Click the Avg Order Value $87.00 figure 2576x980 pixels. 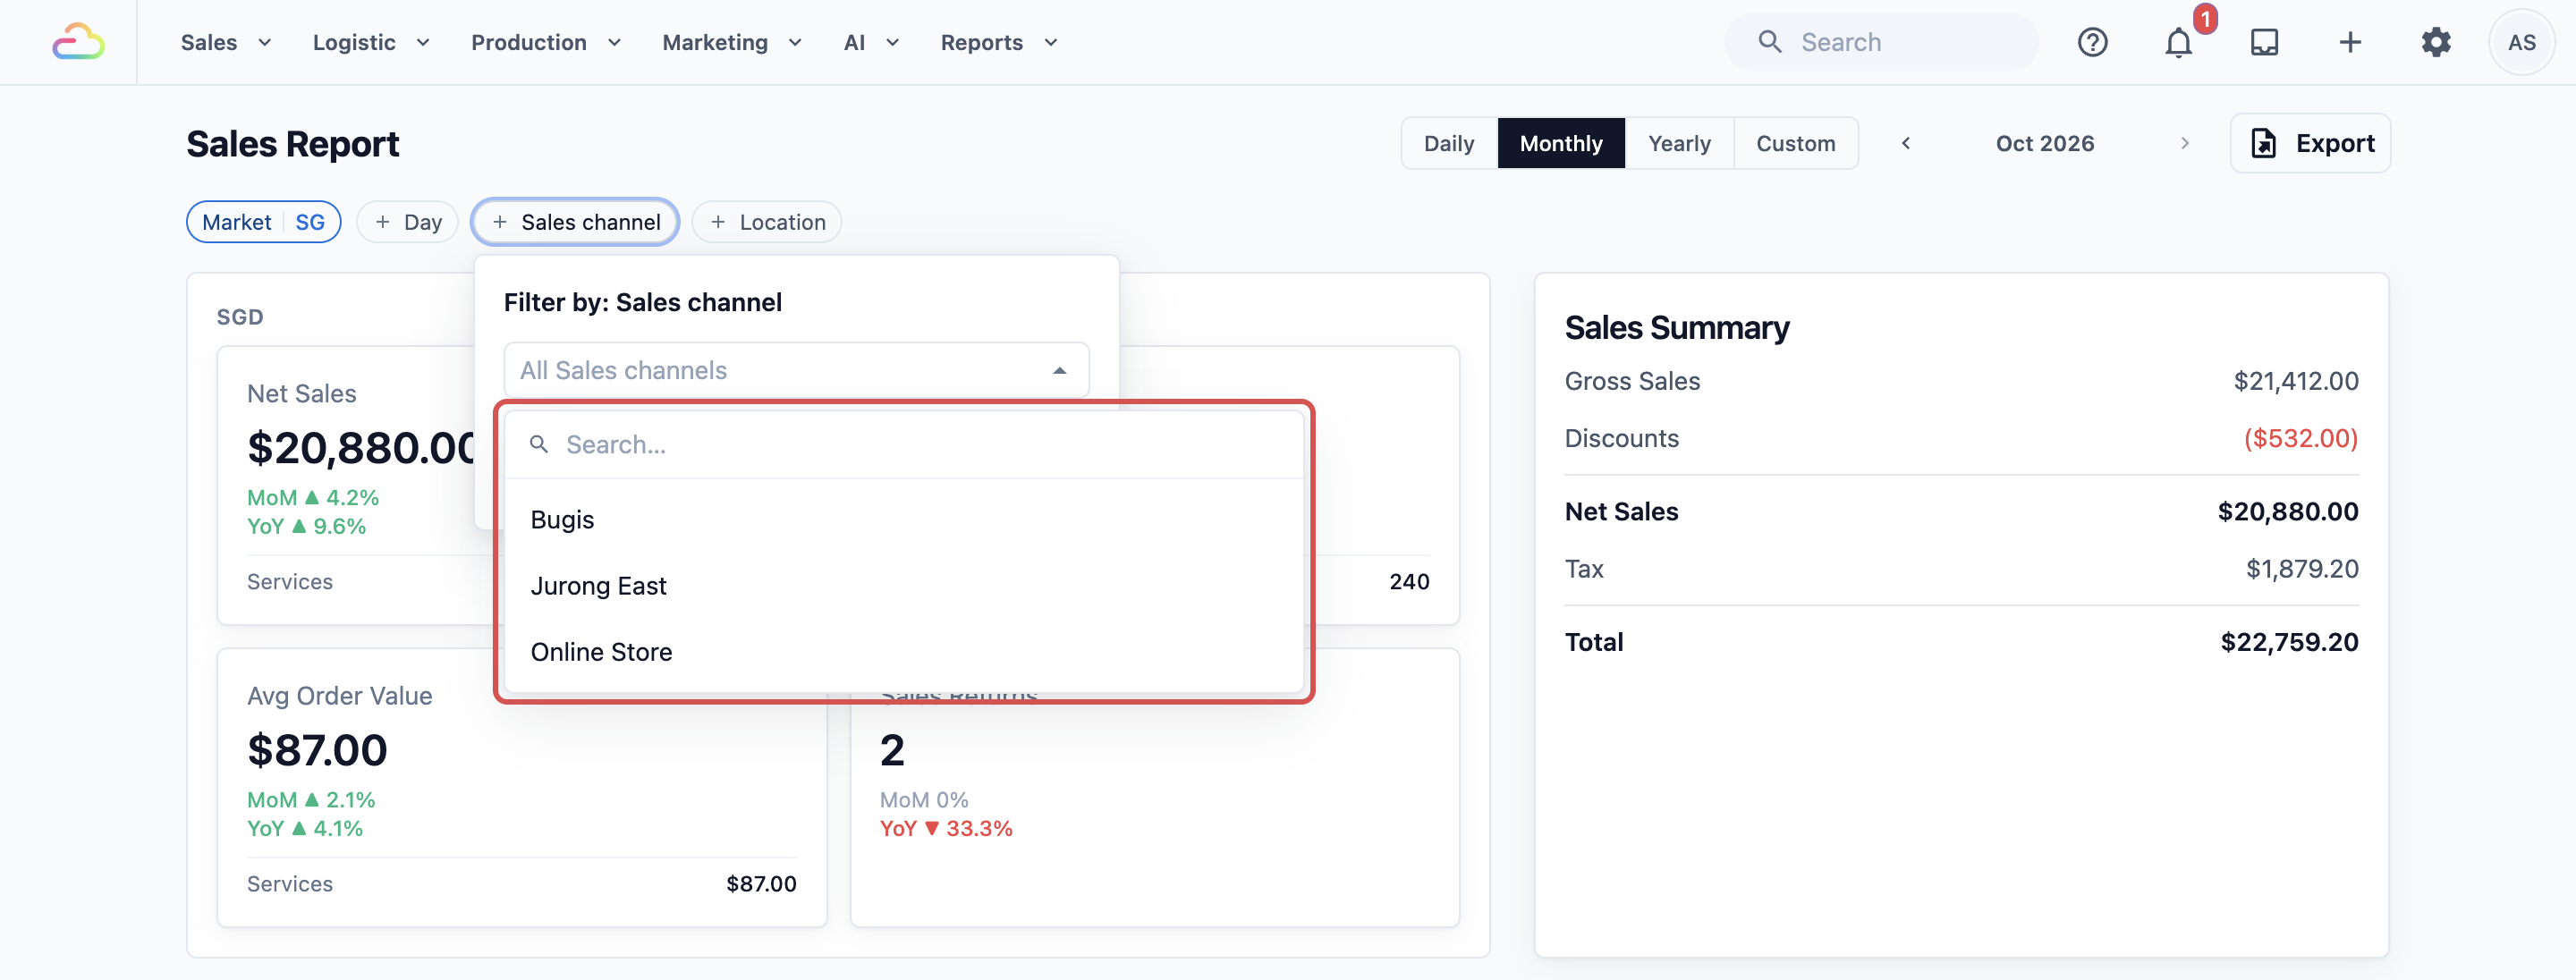click(317, 750)
